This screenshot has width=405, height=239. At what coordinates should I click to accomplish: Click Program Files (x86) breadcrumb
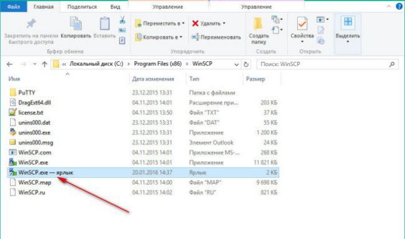[x=157, y=64]
